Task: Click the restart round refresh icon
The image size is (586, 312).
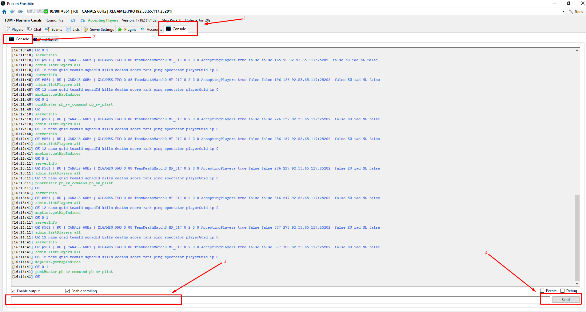Action: [x=73, y=21]
